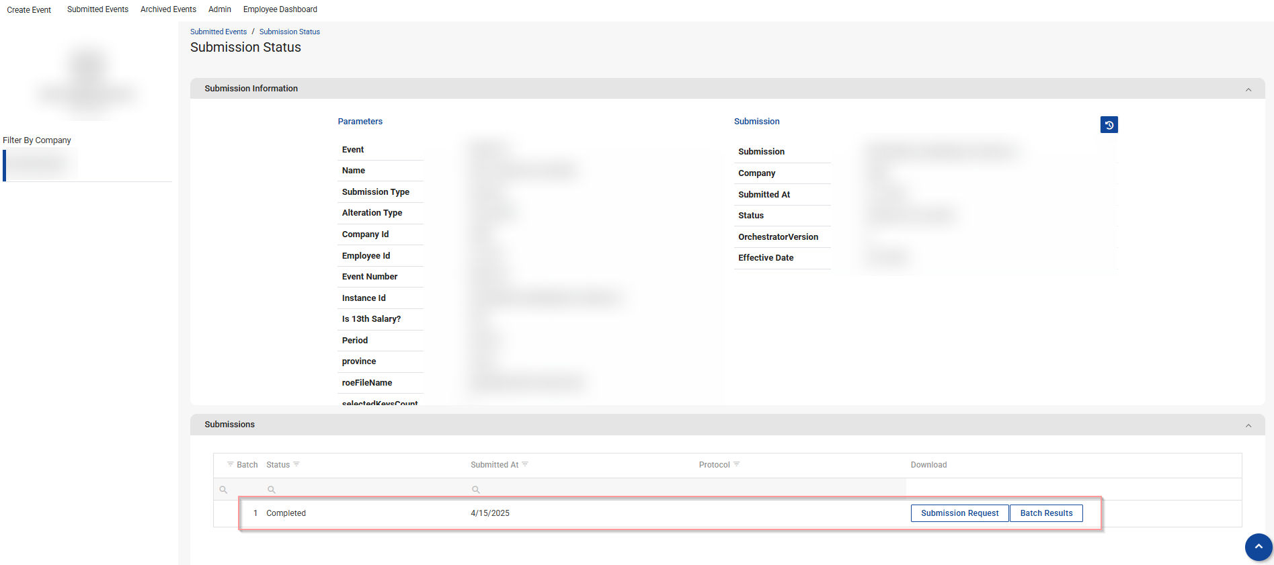
Task: Open the Protocol column filter icon
Action: click(x=736, y=464)
